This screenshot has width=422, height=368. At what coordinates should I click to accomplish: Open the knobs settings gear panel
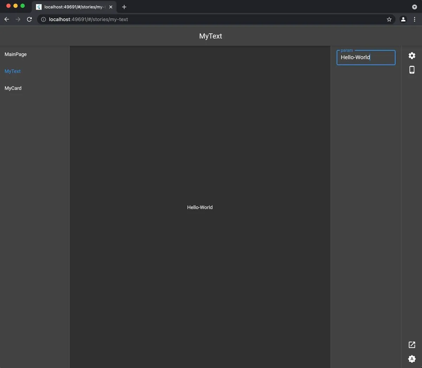[x=412, y=56]
